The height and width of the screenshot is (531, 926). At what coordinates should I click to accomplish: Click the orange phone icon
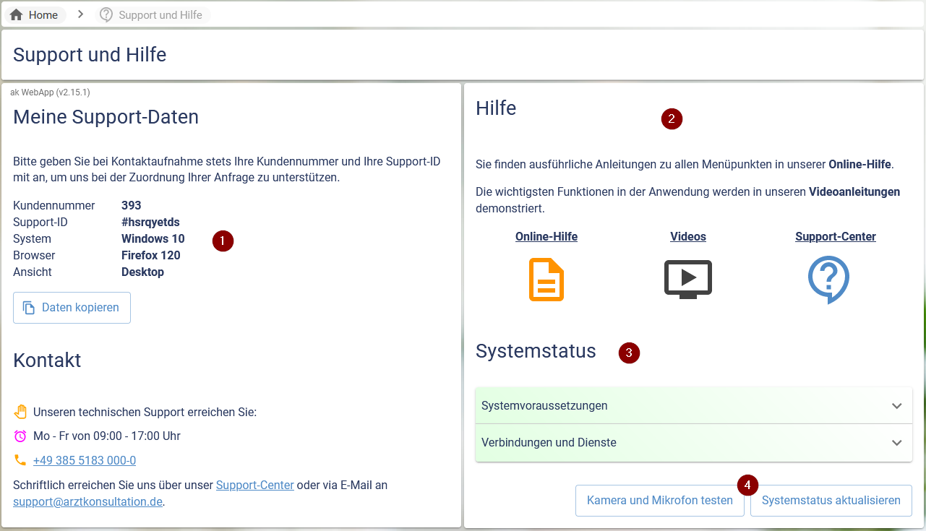coord(20,460)
